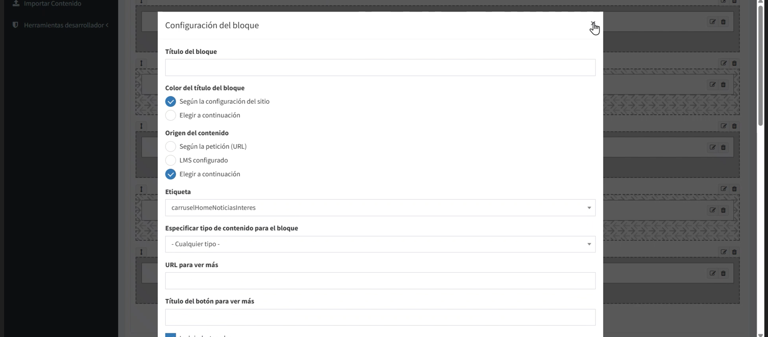Pick the 'LMS configurado' radio button

(x=171, y=160)
